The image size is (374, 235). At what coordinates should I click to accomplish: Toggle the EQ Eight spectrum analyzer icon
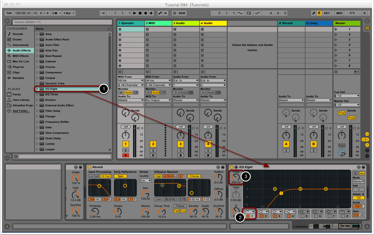362,173
